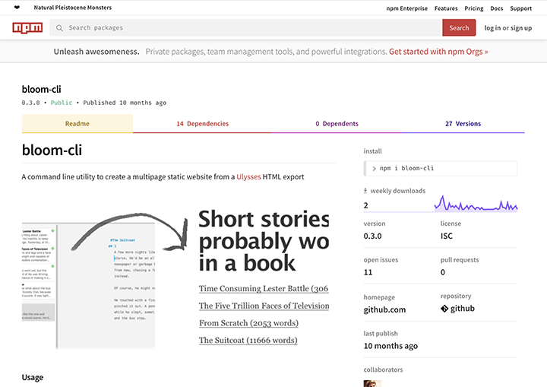Click the version value 0.3.0 in sidebar
Viewport: 547px width, 387px height.
(372, 236)
